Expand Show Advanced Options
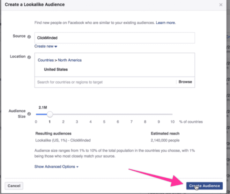This screenshot has height=194, width=230. coord(56,166)
